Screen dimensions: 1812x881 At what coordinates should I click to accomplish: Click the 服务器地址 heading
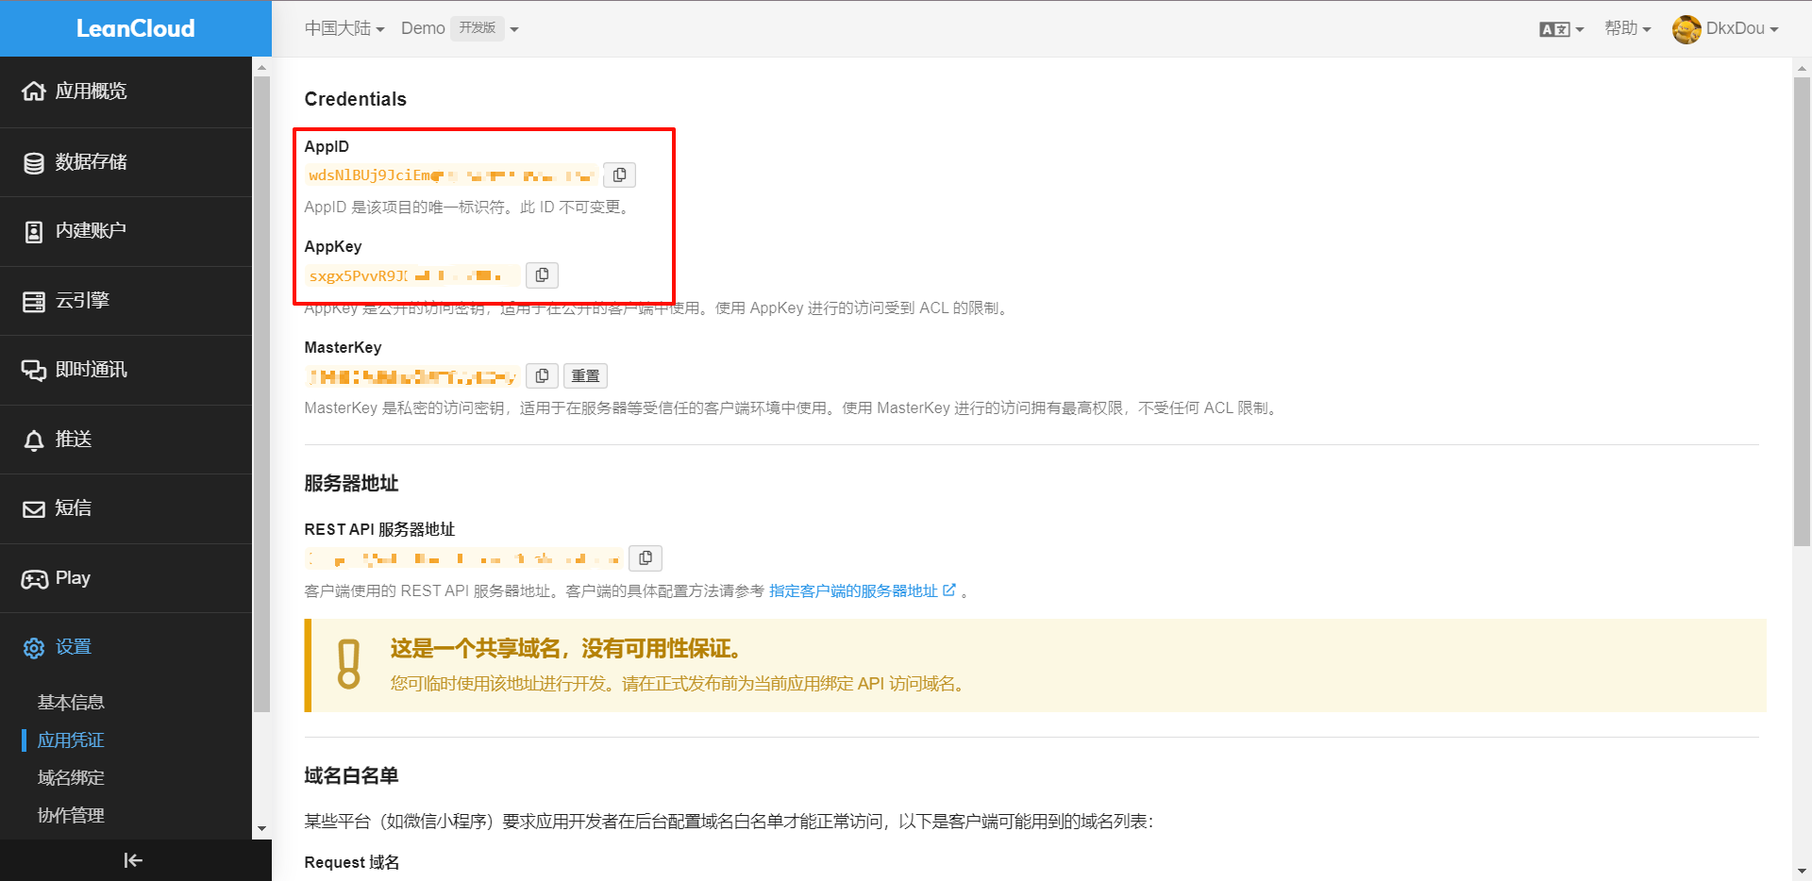[x=351, y=483]
